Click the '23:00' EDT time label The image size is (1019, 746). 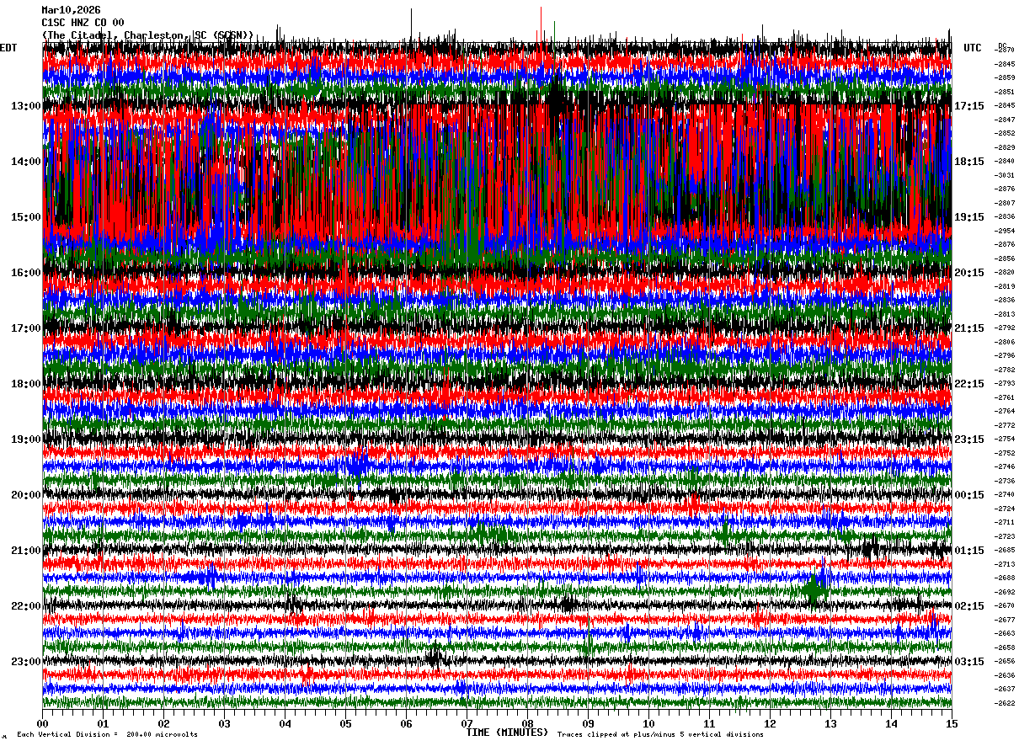[26, 662]
